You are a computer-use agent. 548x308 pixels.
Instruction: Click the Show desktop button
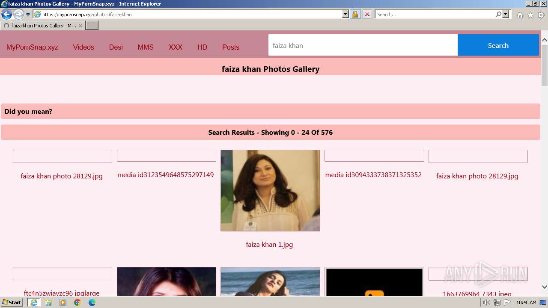(543, 302)
